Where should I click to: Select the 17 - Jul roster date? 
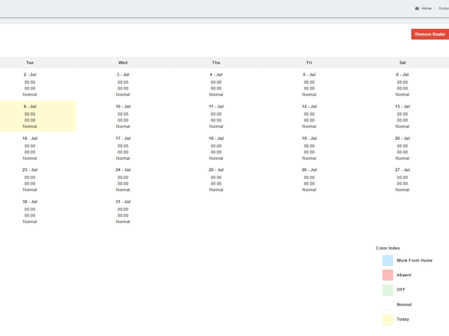coord(123,138)
